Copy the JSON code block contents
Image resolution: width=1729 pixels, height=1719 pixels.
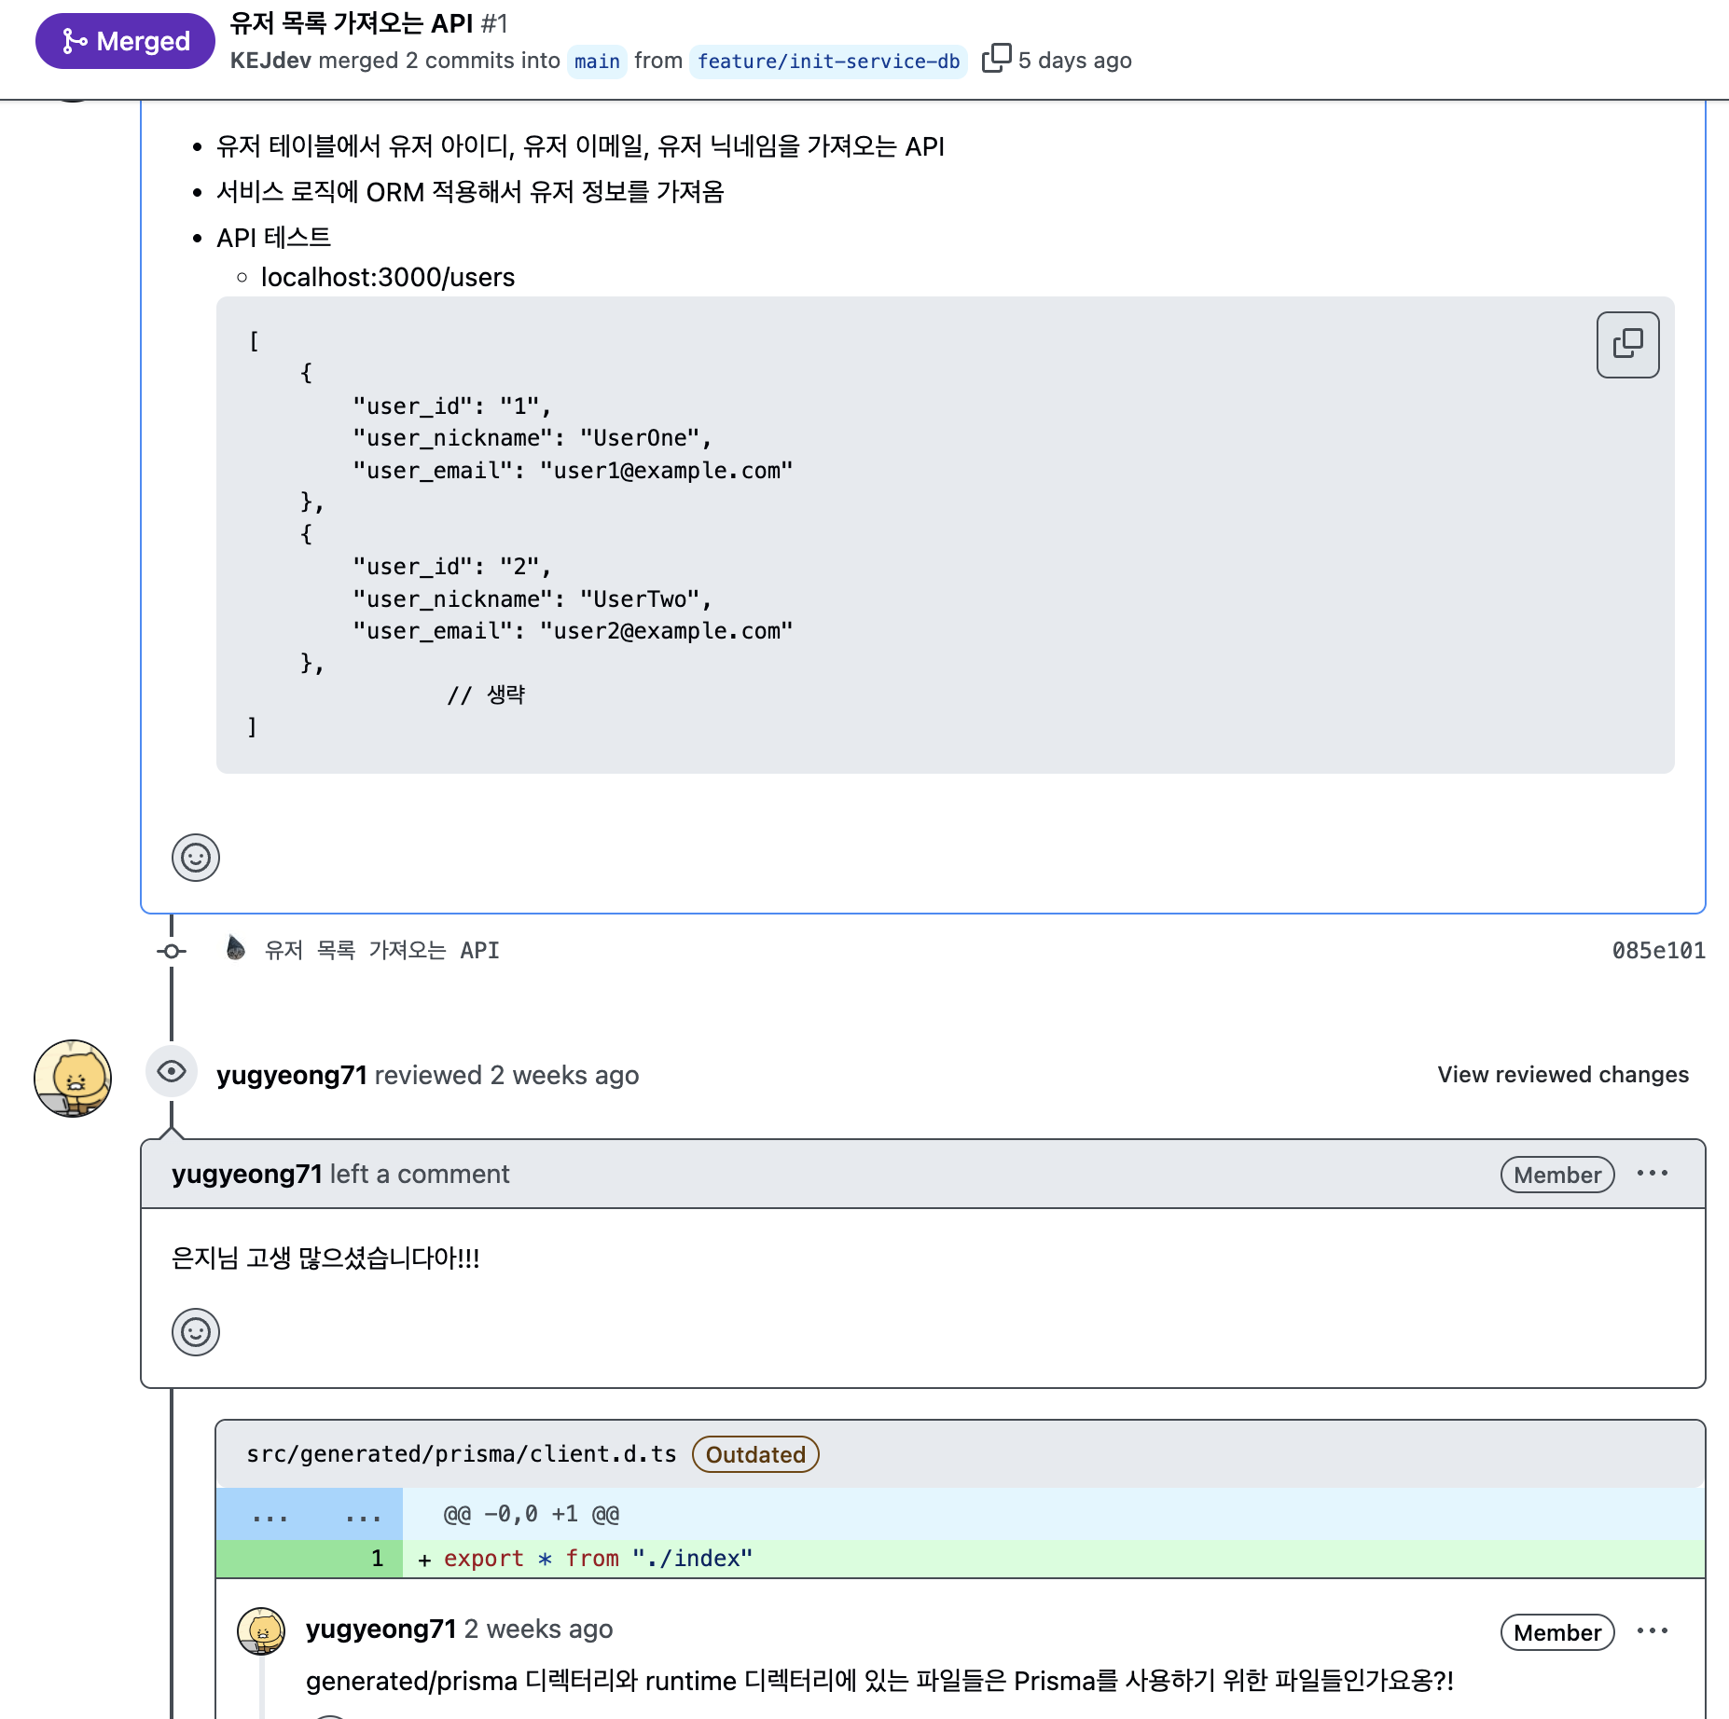coord(1627,345)
